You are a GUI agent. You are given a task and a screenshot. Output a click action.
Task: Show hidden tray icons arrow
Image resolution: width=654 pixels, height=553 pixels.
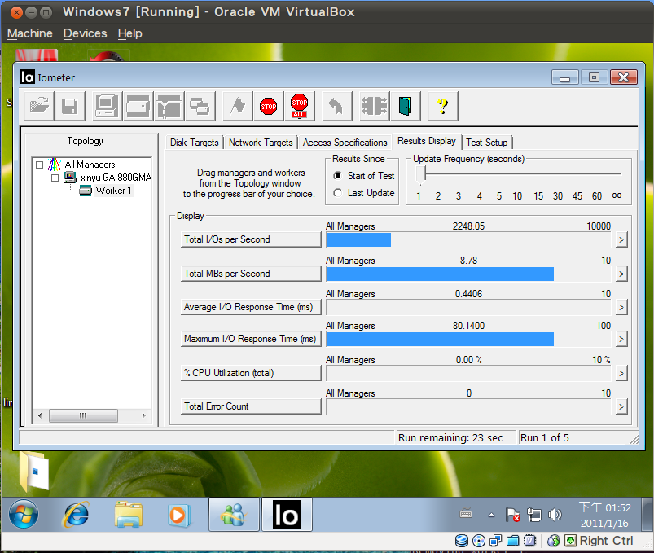coord(491,515)
